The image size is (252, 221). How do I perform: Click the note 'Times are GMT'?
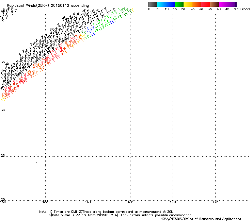(66, 212)
